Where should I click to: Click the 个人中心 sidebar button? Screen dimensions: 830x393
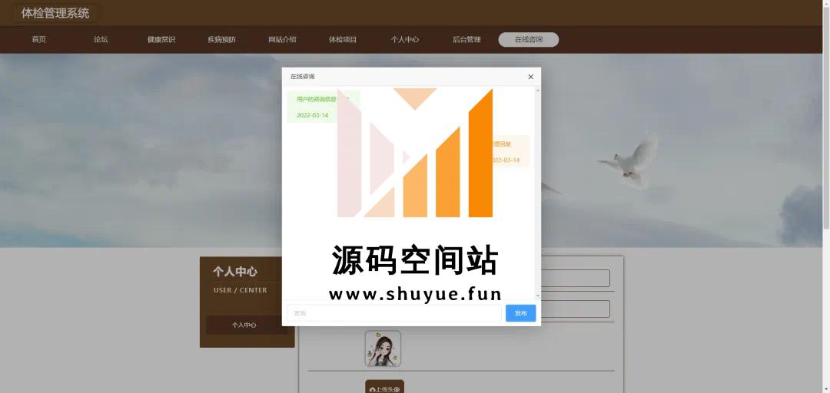coord(244,325)
